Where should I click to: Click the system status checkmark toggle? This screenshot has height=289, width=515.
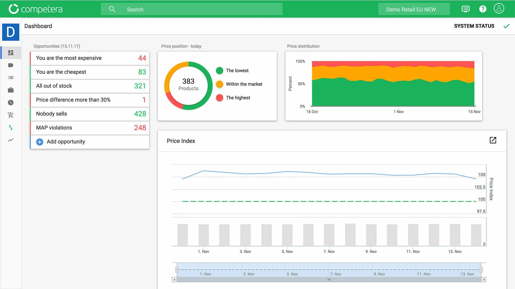[x=507, y=26]
